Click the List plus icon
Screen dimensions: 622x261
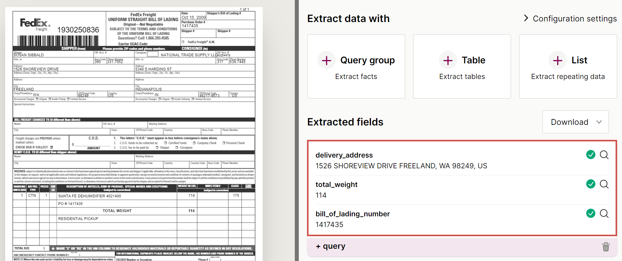point(558,60)
